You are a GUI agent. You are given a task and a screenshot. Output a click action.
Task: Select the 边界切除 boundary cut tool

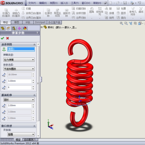(x=79, y=18)
